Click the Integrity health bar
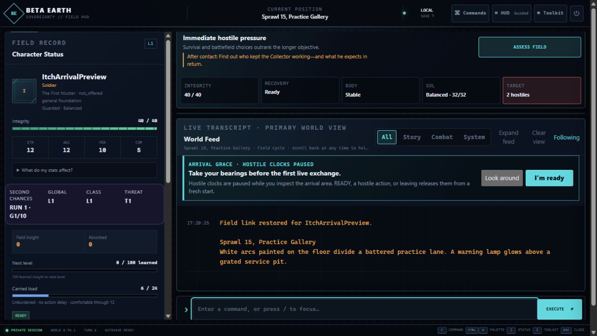This screenshot has width=597, height=336. [x=84, y=128]
